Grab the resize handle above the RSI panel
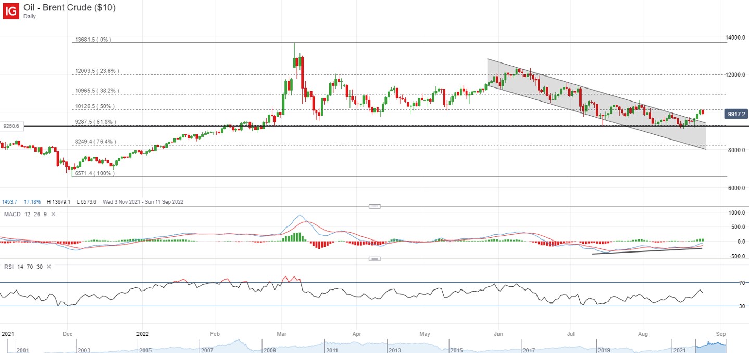Viewport: 749px width, 353px height. tap(374, 259)
